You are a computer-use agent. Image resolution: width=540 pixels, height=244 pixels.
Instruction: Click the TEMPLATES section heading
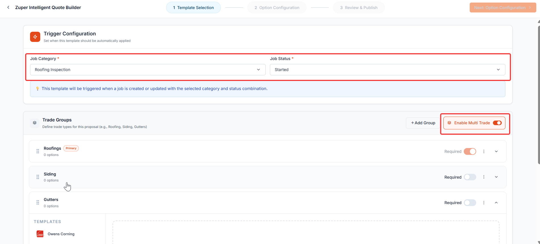(x=47, y=222)
